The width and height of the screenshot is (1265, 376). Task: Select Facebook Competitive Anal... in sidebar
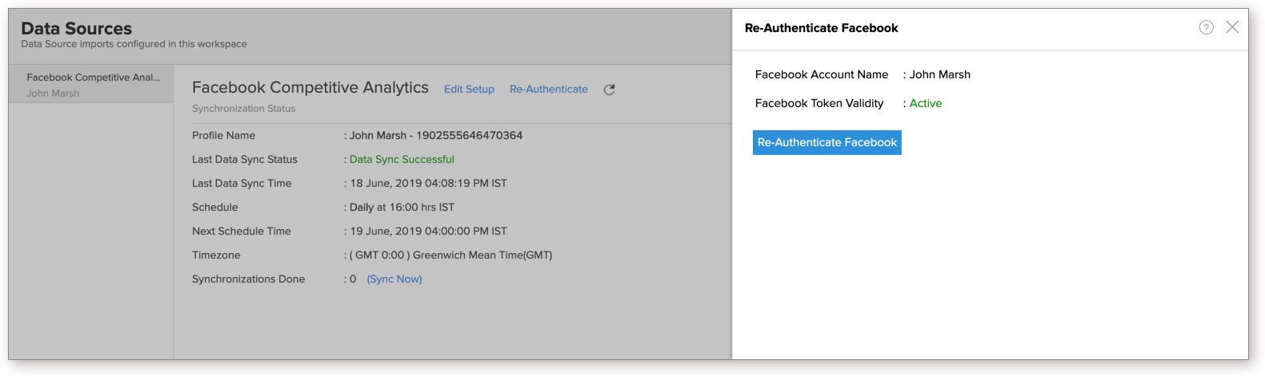(93, 77)
